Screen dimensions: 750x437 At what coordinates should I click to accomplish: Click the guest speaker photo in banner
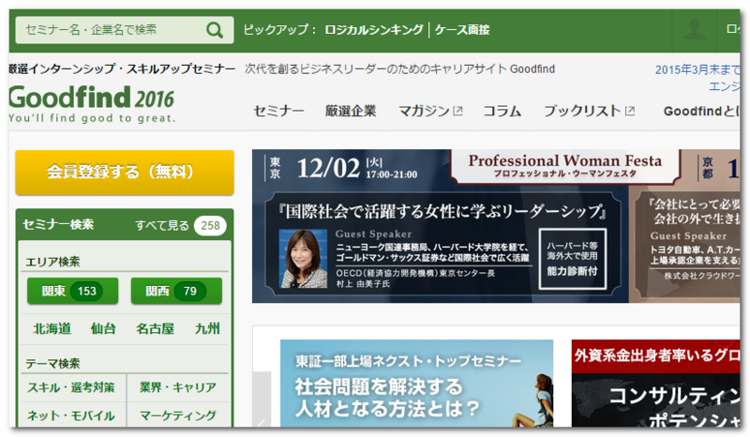tap(303, 259)
